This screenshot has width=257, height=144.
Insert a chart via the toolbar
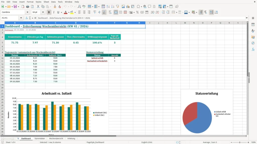[128, 6]
